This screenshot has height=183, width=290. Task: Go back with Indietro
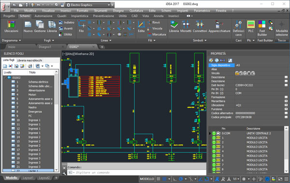[x=67, y=22]
